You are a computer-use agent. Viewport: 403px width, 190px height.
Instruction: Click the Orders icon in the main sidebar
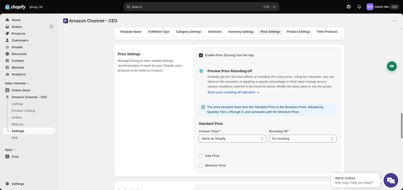[x=7, y=27]
